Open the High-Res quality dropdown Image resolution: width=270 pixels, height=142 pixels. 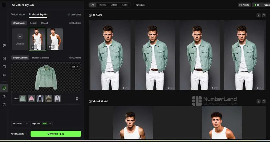click(x=41, y=124)
